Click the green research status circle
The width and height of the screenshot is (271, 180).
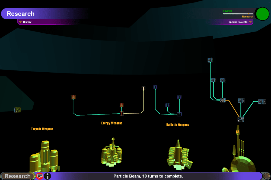pyautogui.click(x=262, y=14)
